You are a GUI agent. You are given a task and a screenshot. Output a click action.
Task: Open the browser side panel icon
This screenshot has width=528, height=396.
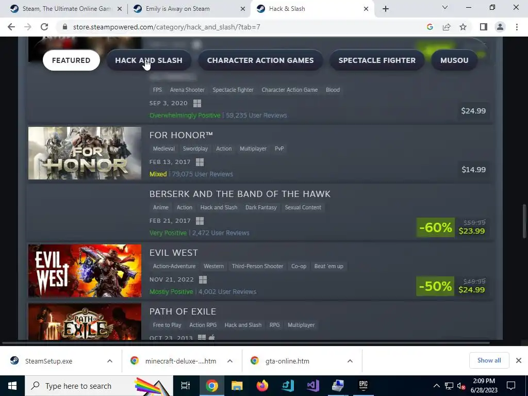(484, 27)
